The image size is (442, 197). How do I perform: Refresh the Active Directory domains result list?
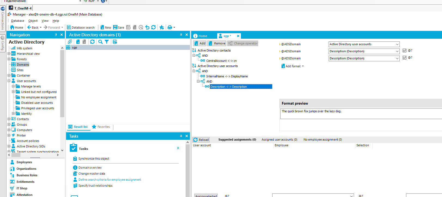click(92, 42)
